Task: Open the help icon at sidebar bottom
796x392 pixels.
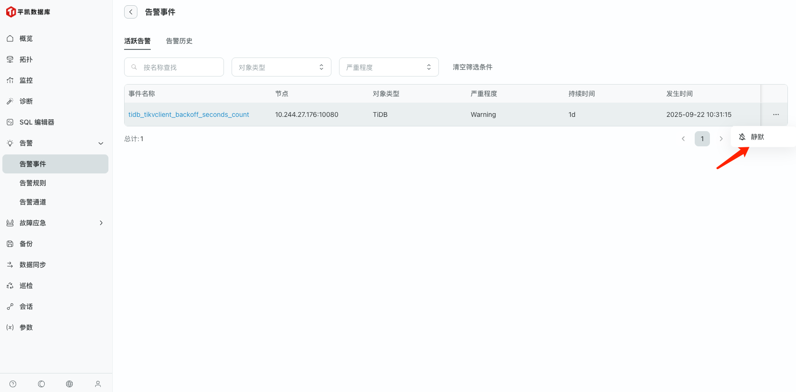Action: click(x=13, y=384)
